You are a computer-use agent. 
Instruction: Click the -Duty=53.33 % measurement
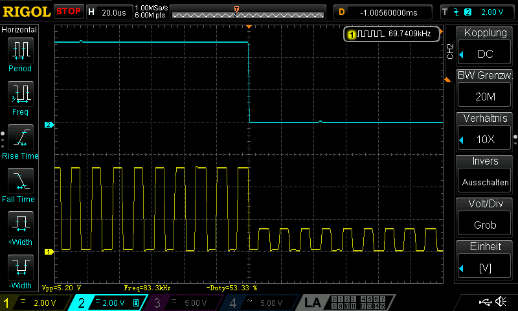click(232, 288)
